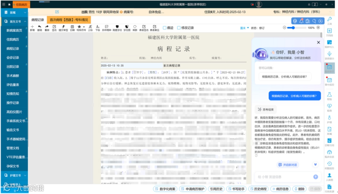Image resolution: width=338 pixels, height=194 pixels.
Task: Enable the 痕迹 checkbox
Action: pyautogui.click(x=165, y=28)
